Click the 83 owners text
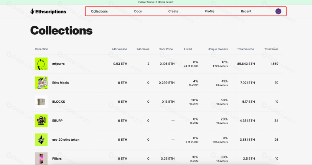 [222, 85]
